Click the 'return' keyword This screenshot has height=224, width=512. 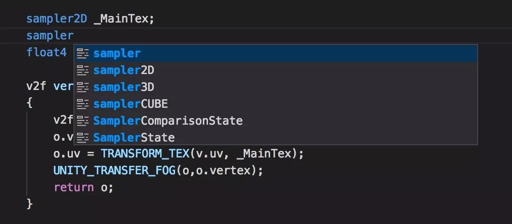[x=73, y=187]
